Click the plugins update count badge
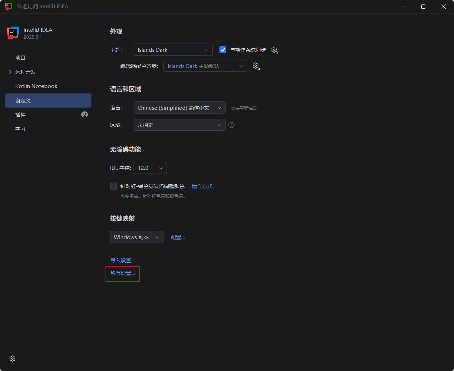The width and height of the screenshot is (454, 371). pos(85,115)
